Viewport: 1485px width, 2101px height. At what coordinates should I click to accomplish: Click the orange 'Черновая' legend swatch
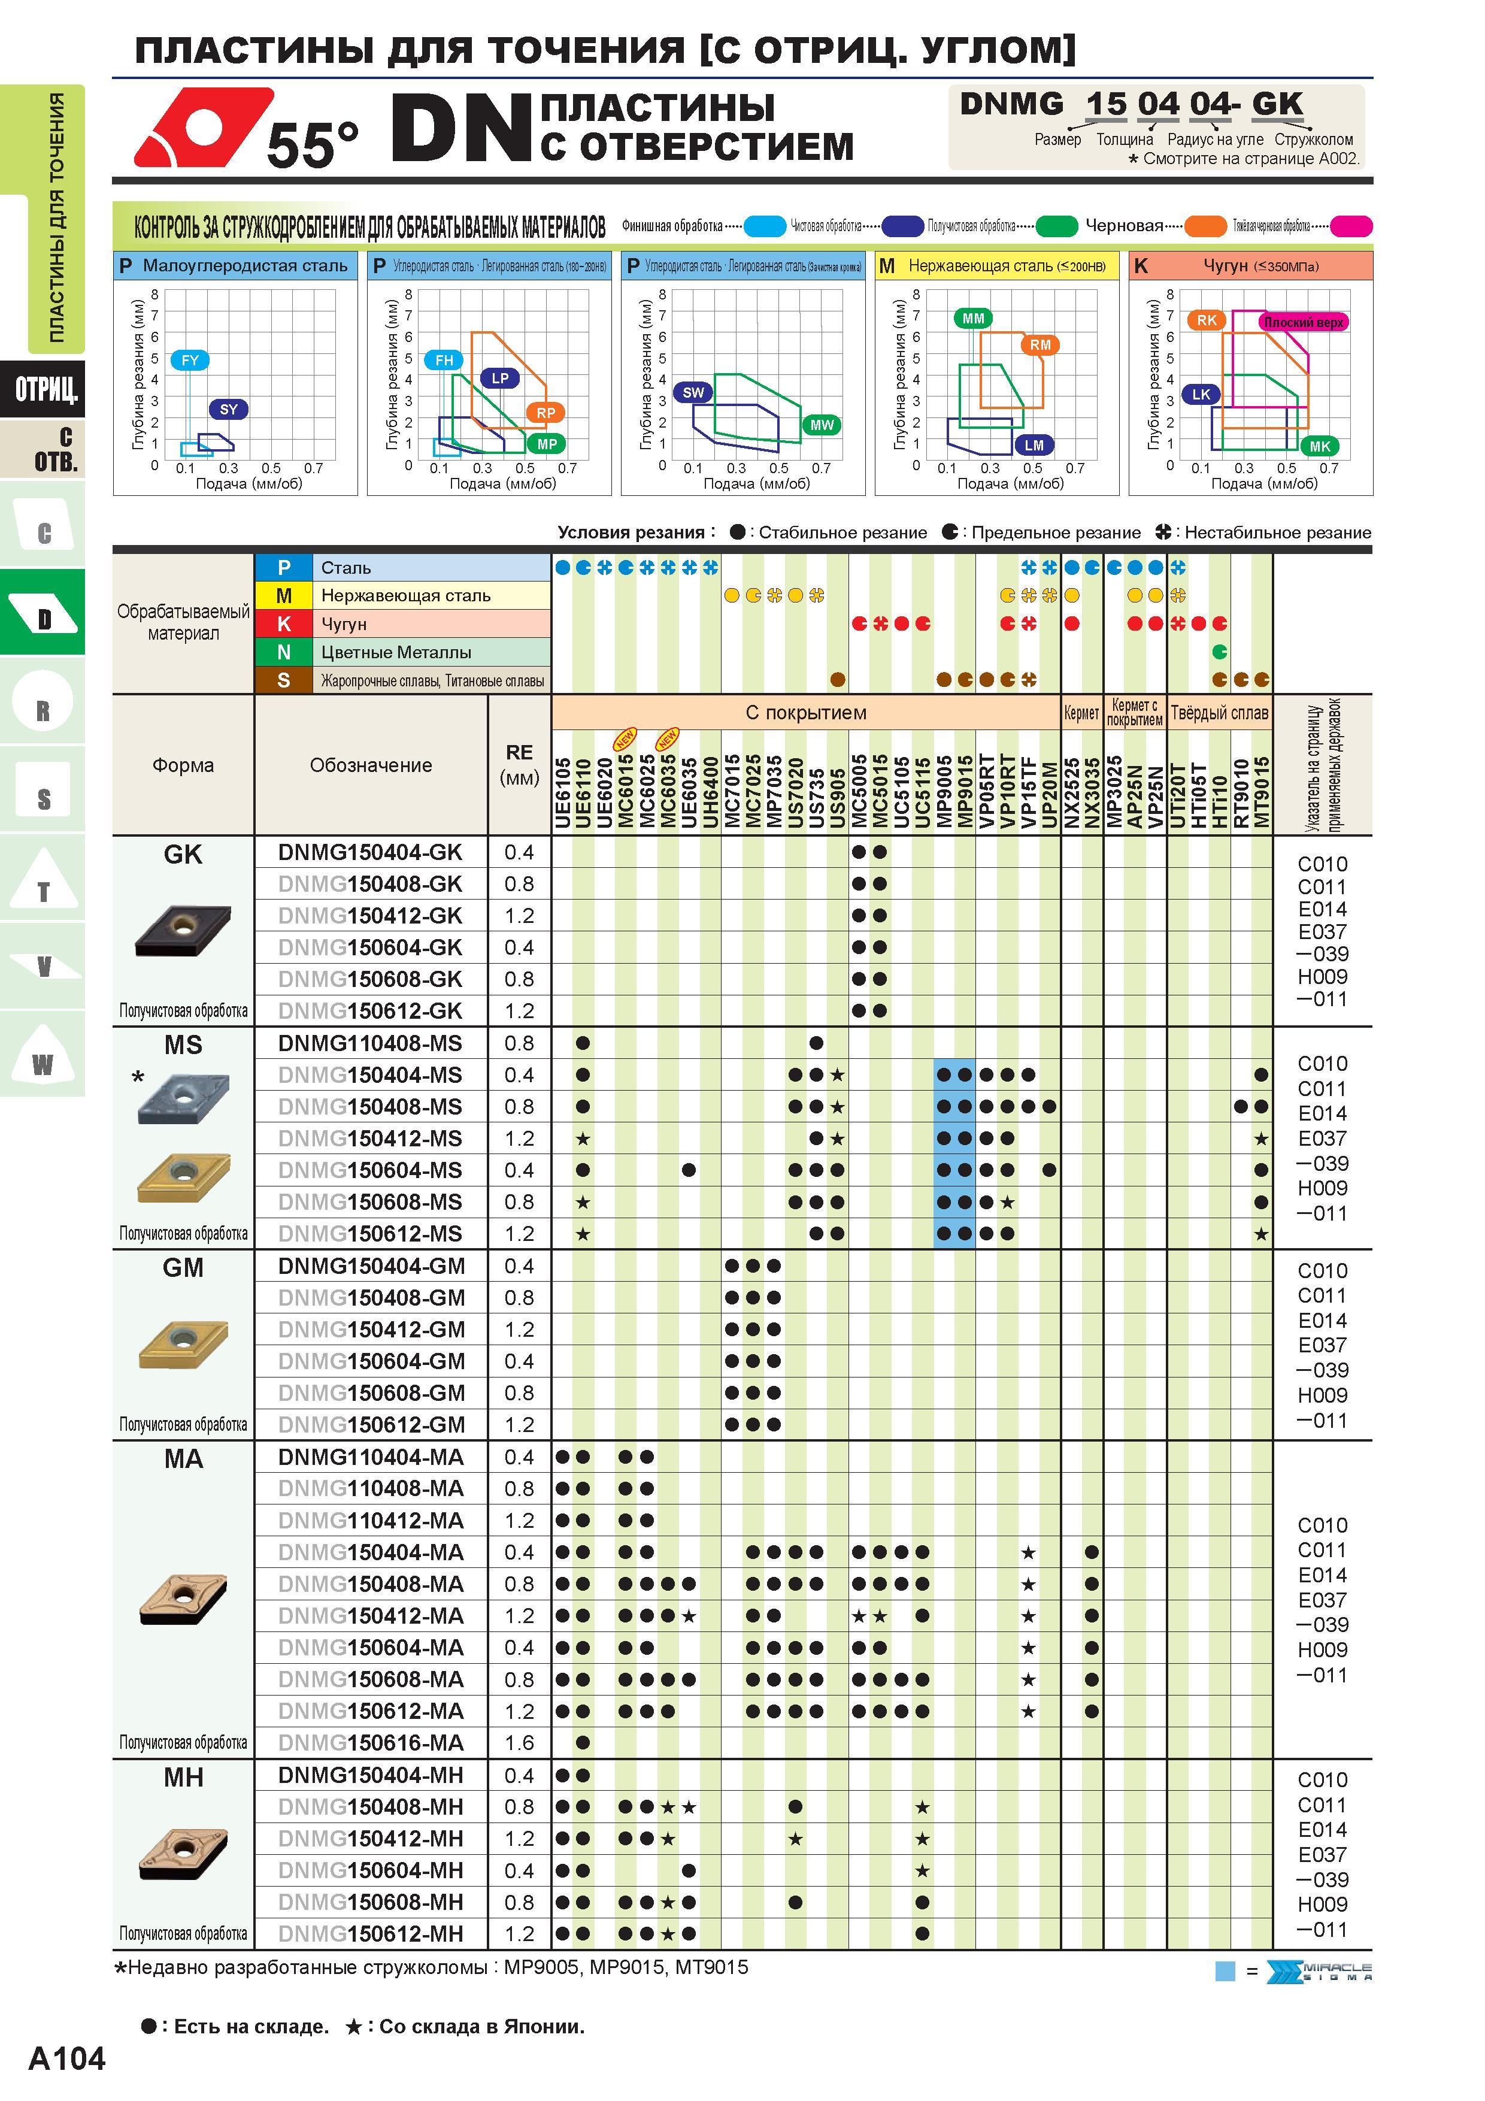pyautogui.click(x=1205, y=226)
